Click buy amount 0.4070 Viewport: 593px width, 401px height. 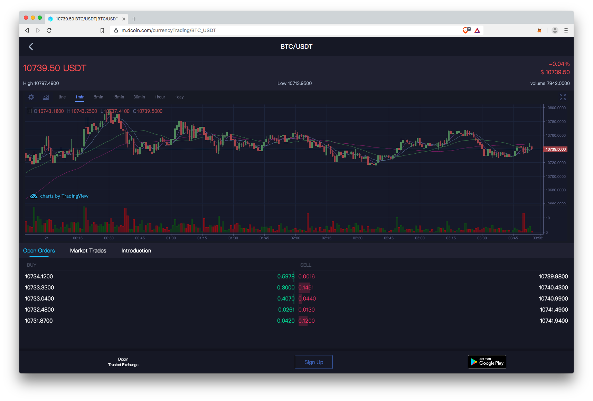pos(286,299)
